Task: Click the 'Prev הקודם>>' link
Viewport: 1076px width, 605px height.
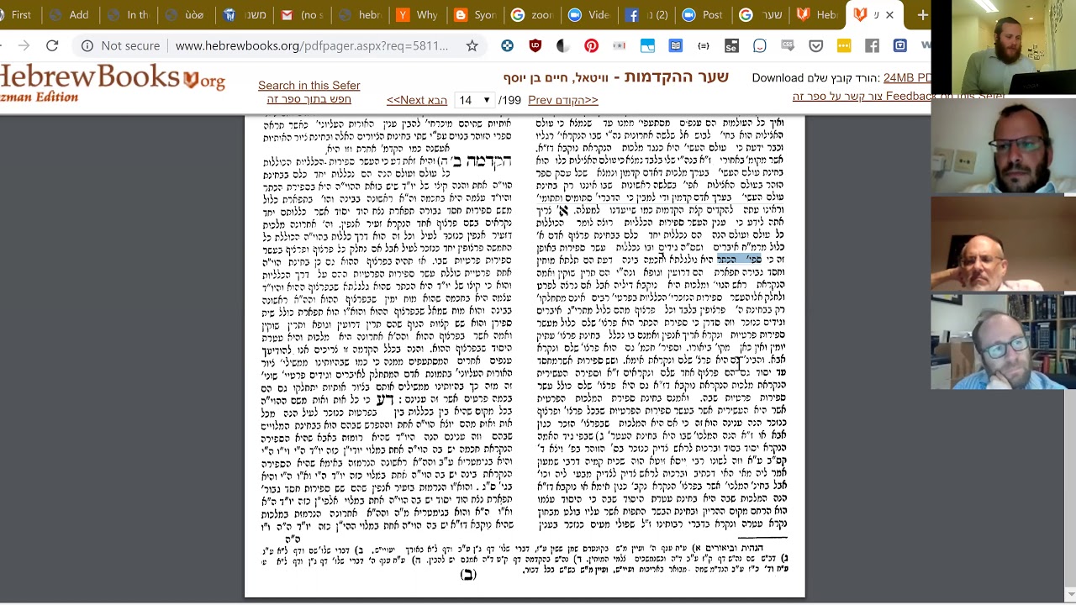Action: pos(563,100)
